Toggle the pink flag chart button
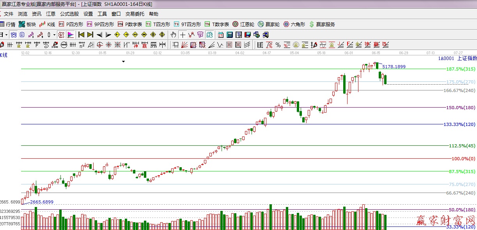Image resolution: width=477 pixels, height=230 pixels. pyautogui.click(x=71, y=35)
